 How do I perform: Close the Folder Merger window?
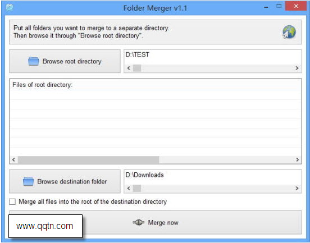[x=296, y=6]
